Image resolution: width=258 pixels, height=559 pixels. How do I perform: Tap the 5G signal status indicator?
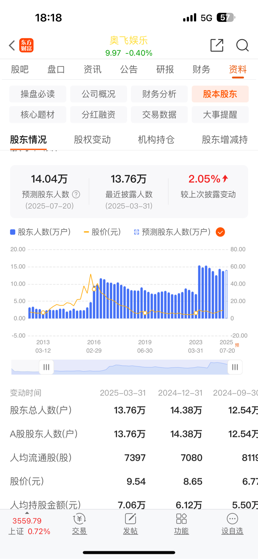point(206,18)
